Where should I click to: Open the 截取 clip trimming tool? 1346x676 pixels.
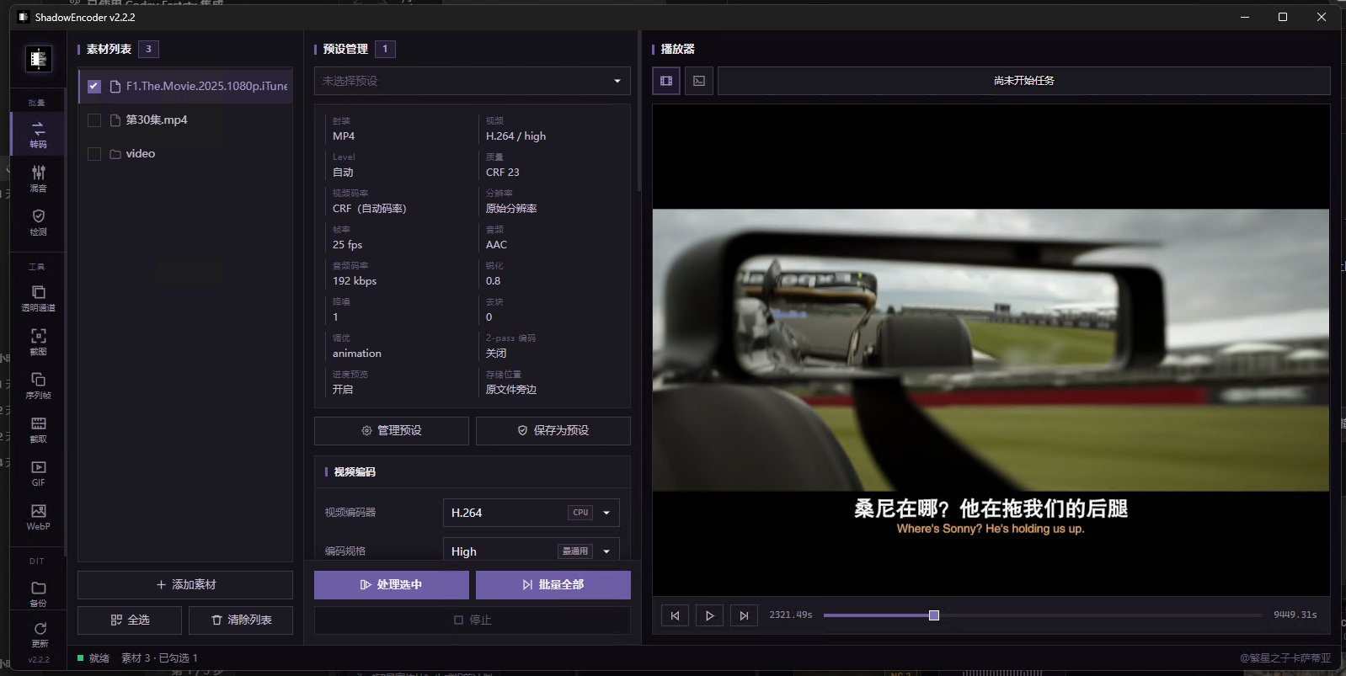(x=38, y=429)
